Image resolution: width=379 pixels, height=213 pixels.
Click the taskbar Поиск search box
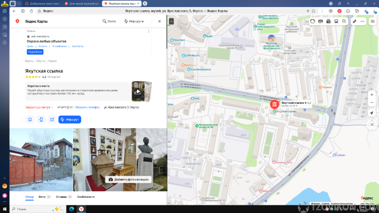[38, 209]
